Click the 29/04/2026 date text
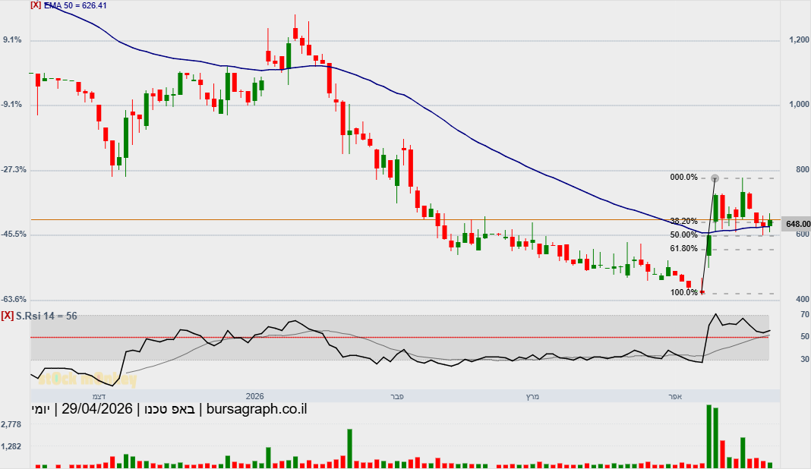The width and height of the screenshot is (811, 469). tap(97, 409)
